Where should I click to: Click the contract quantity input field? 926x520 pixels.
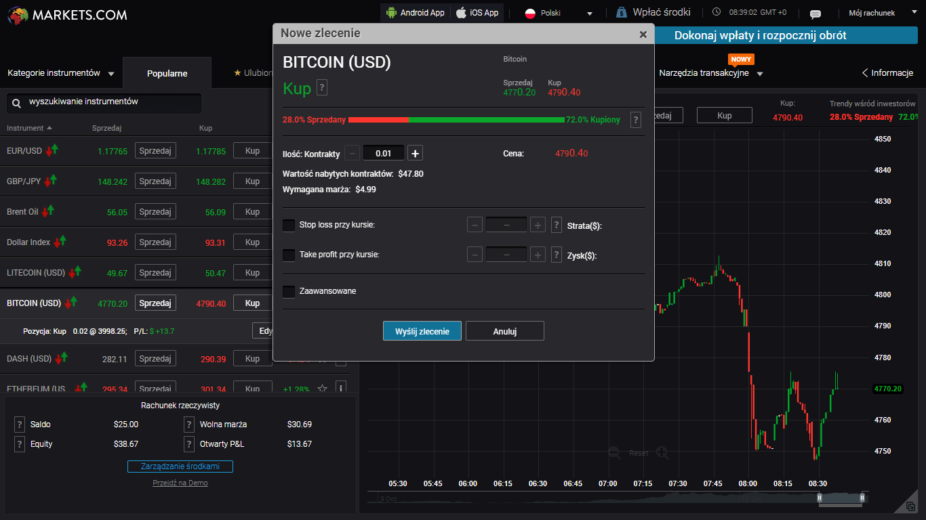click(384, 153)
